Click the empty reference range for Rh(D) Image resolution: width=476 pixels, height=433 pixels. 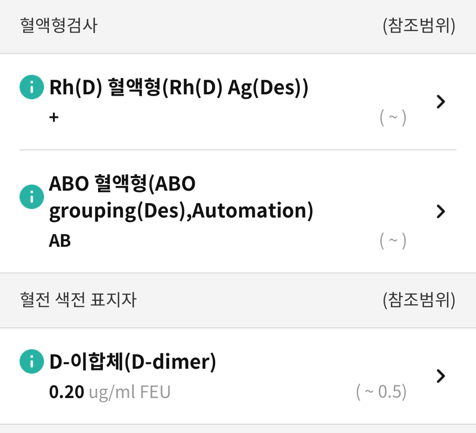click(393, 118)
